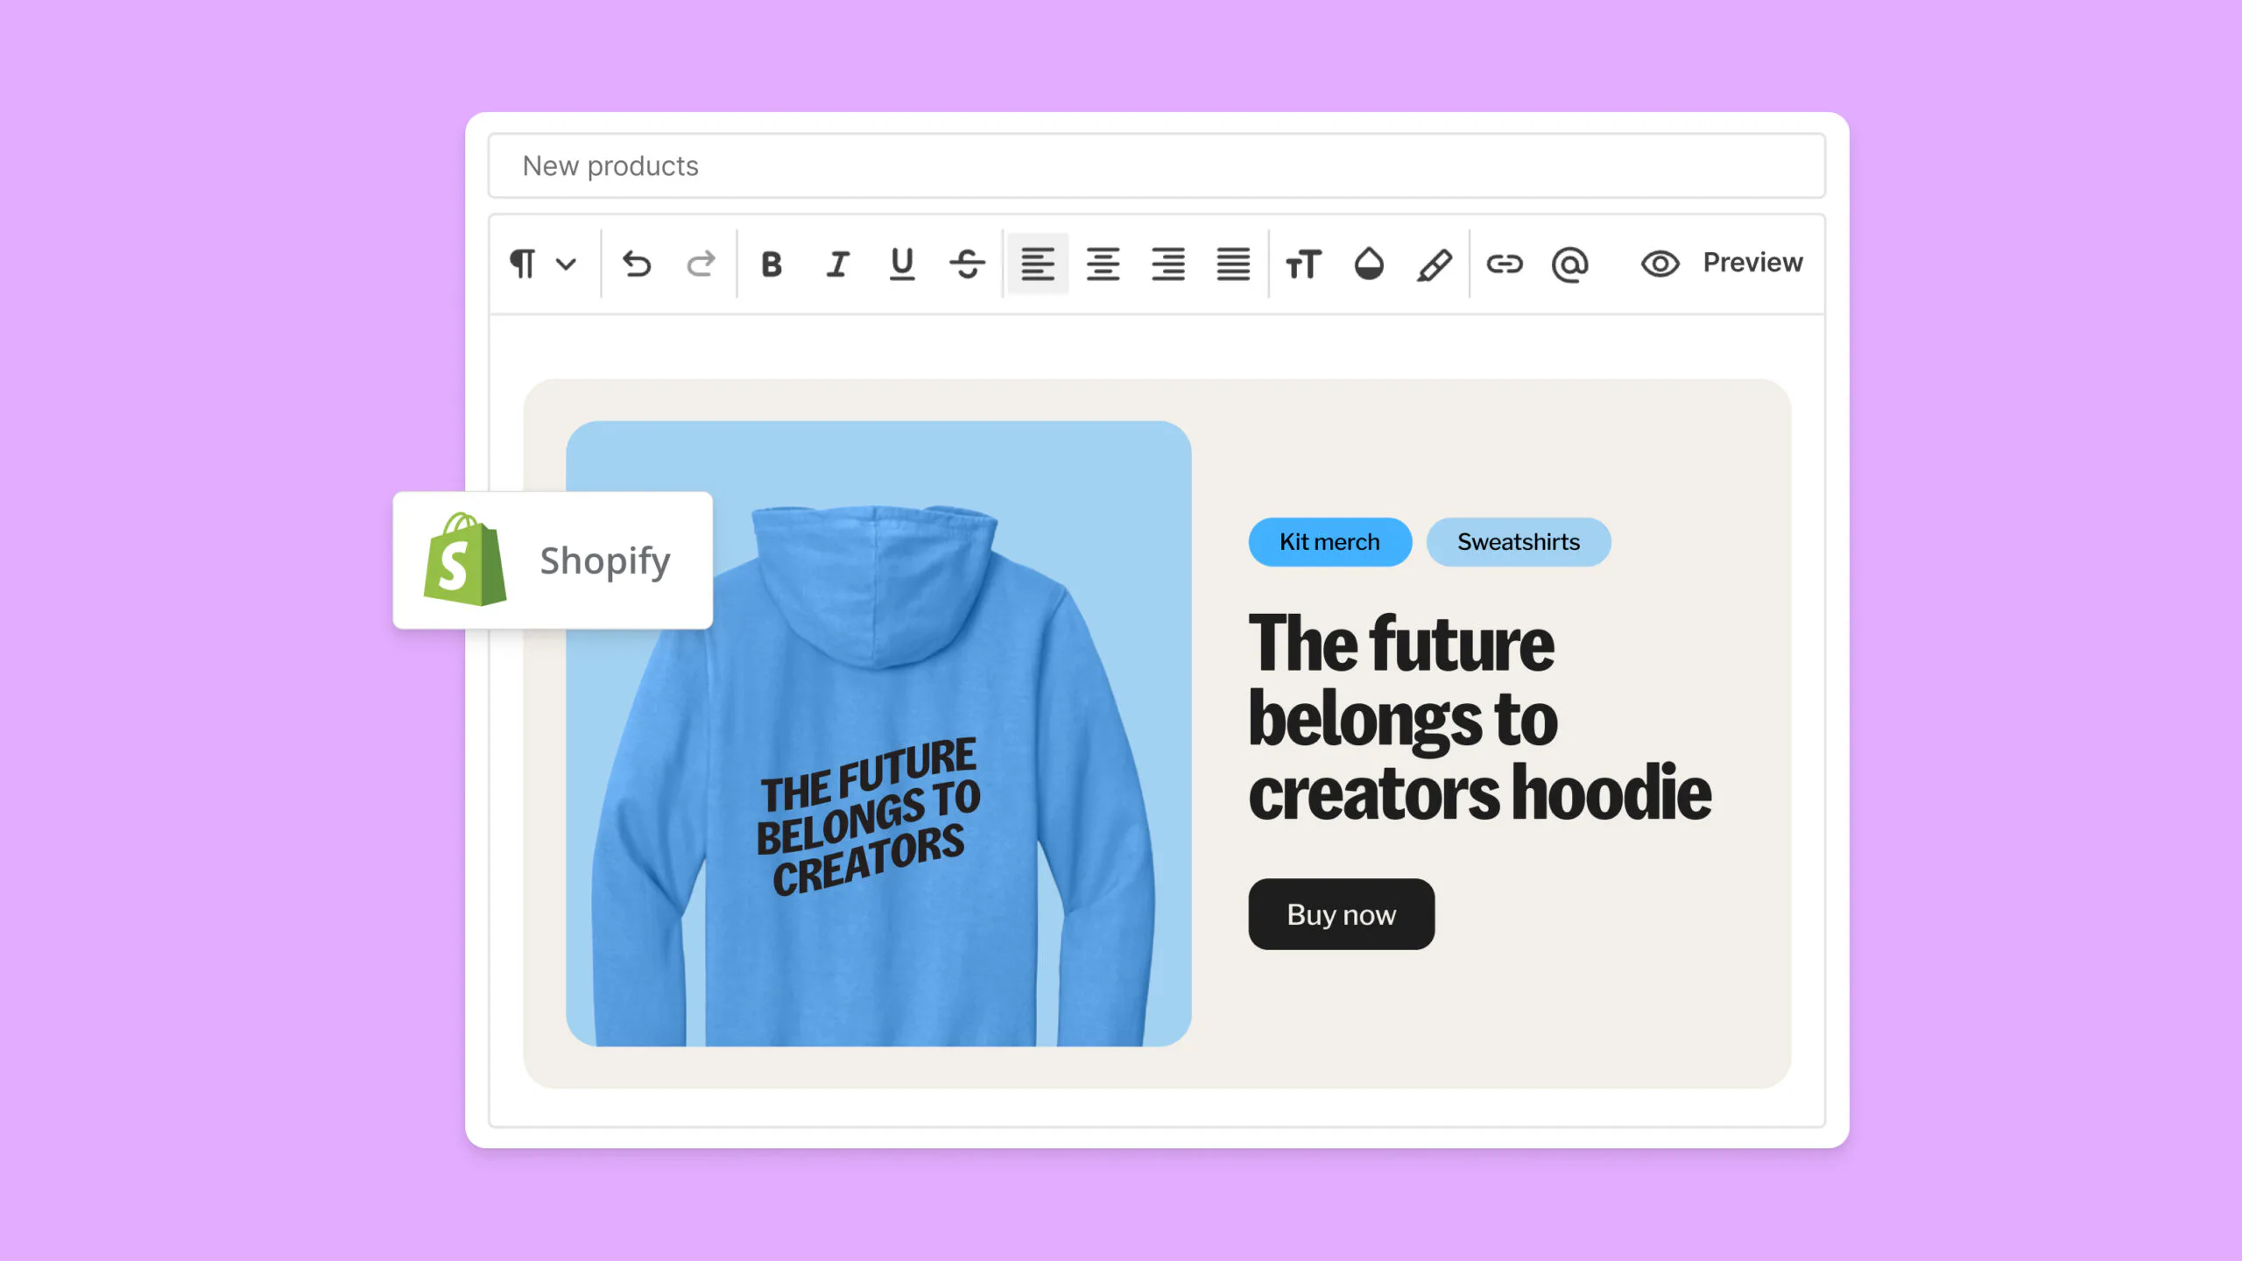
Task: Open the text color droplet picker
Action: coord(1369,264)
